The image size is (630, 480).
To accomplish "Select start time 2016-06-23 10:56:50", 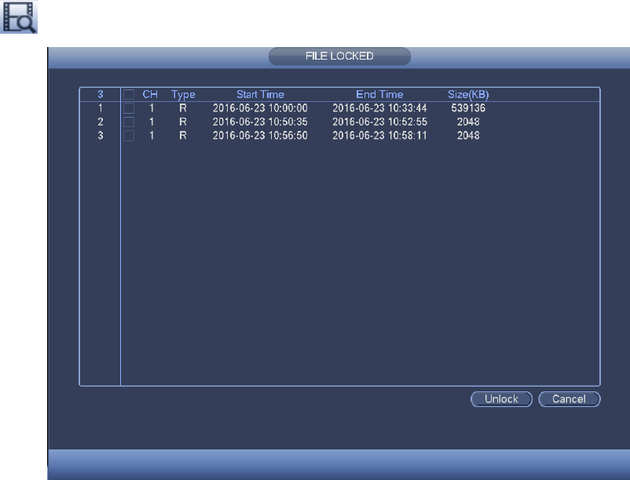I will [x=260, y=136].
